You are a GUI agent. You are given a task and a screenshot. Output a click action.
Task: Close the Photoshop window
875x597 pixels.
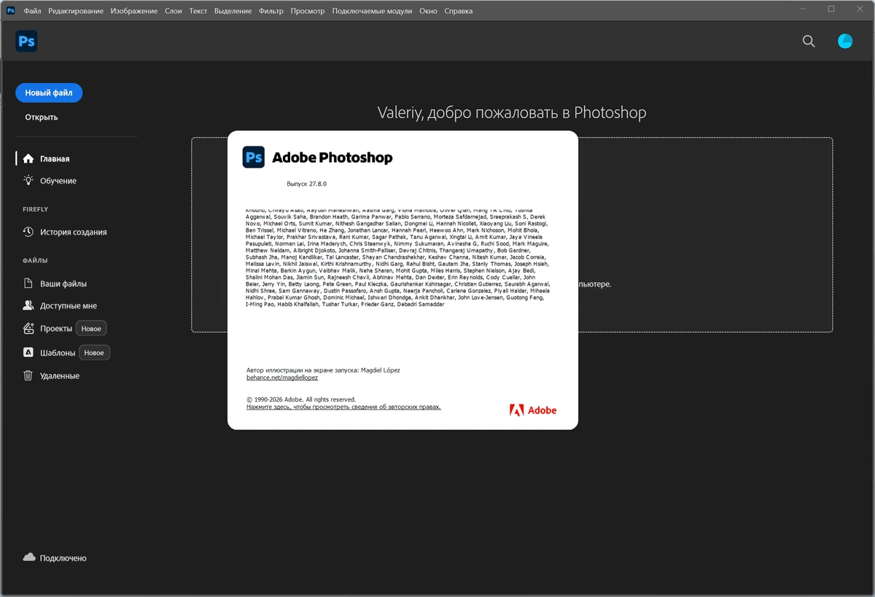pyautogui.click(x=859, y=9)
